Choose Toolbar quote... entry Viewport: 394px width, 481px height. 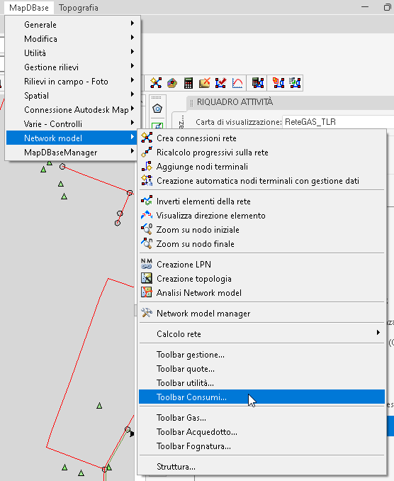pos(261,369)
